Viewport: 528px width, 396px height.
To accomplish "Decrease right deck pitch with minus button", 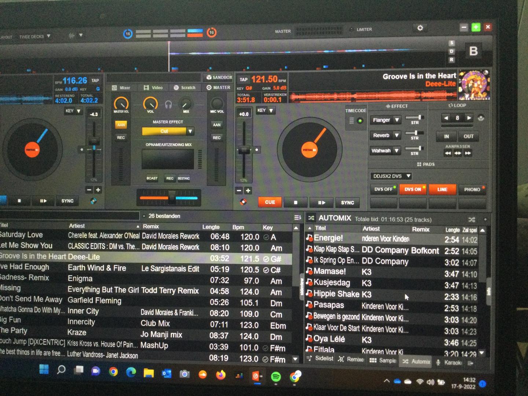I will tap(239, 191).
